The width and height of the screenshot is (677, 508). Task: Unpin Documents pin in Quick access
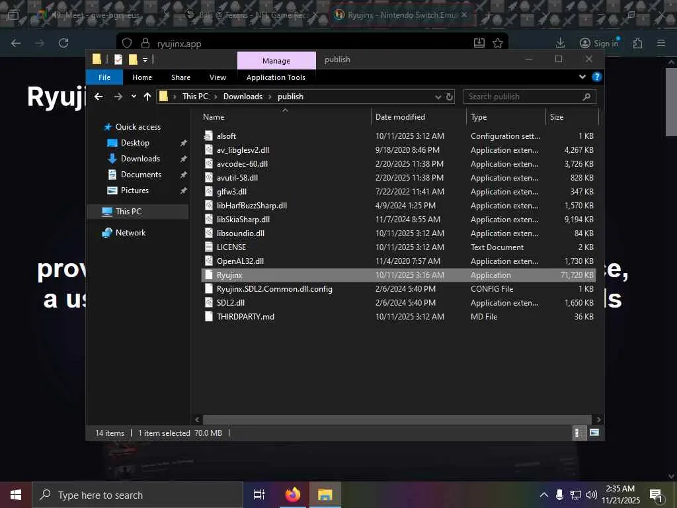184,175
